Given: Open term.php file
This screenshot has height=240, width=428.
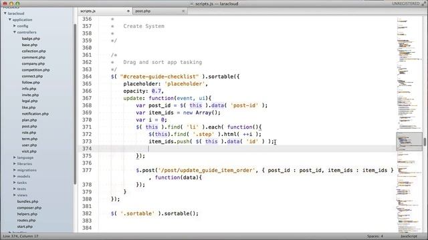Looking at the screenshot, I should pyautogui.click(x=29, y=139).
